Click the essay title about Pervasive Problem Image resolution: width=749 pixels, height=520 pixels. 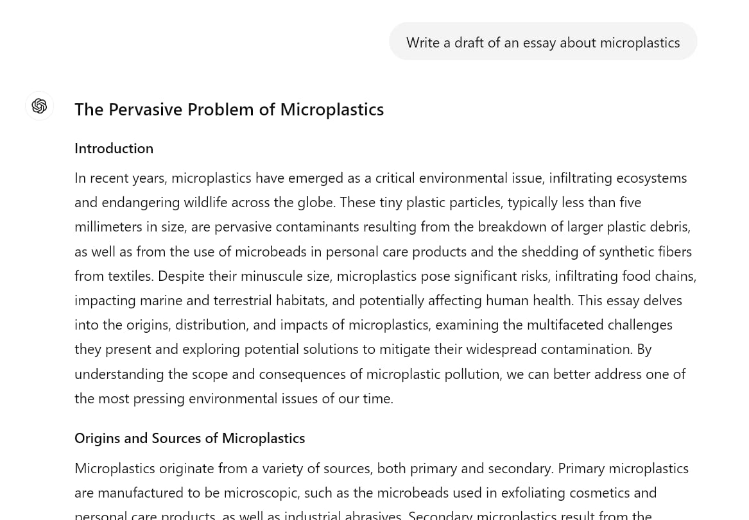tap(229, 109)
